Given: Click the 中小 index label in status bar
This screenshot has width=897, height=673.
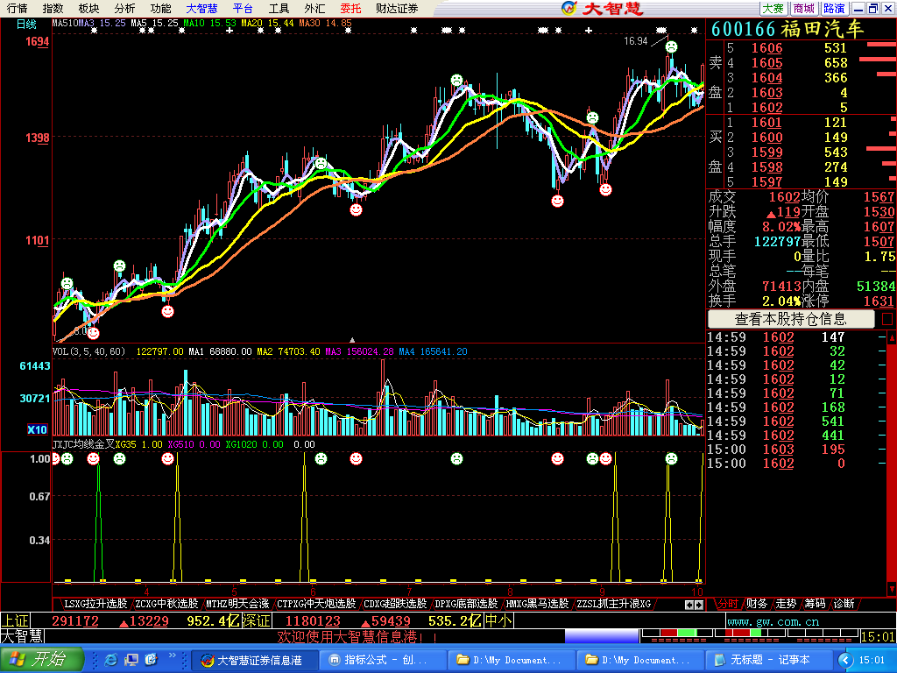Looking at the screenshot, I should click(498, 620).
